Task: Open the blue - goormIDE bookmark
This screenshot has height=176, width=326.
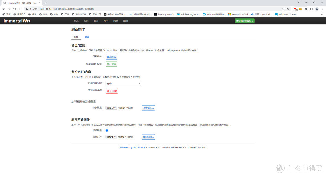Action: point(164,14)
